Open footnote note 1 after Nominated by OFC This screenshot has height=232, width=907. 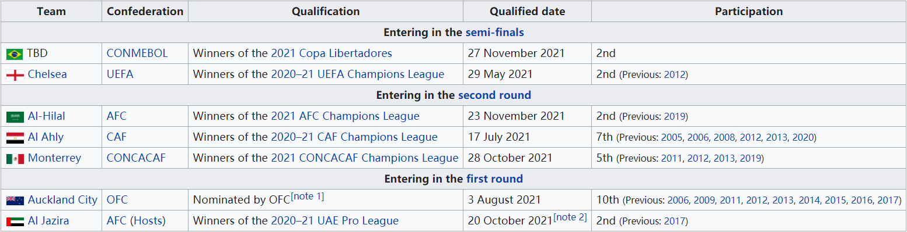(307, 197)
